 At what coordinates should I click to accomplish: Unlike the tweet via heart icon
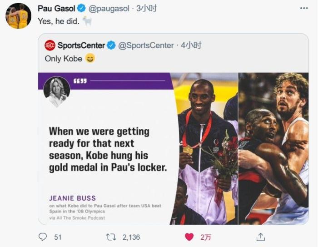[190, 237]
